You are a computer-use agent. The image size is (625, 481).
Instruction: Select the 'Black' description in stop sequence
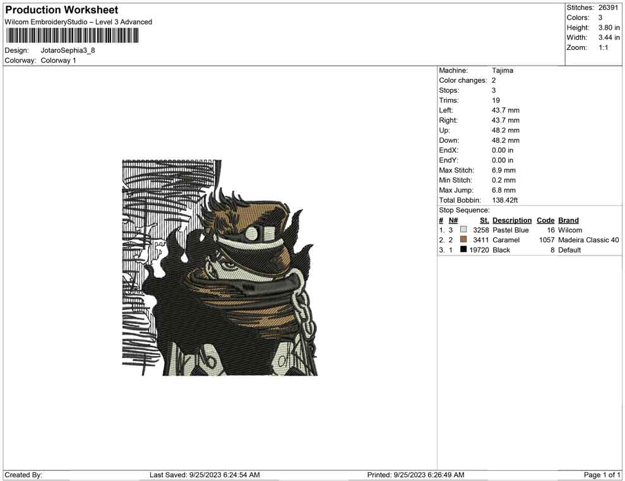pyautogui.click(x=501, y=250)
